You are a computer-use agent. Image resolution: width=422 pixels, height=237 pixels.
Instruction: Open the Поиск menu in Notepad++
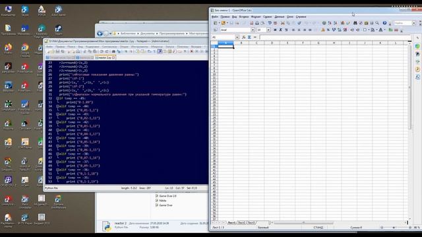point(71,47)
